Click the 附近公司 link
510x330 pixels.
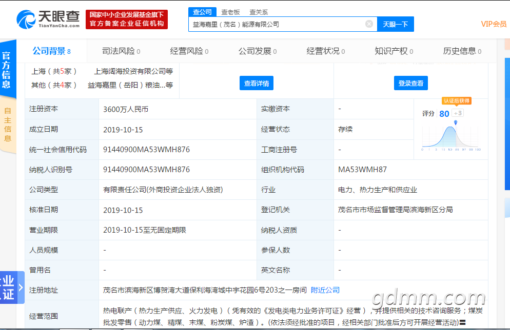tap(325, 290)
